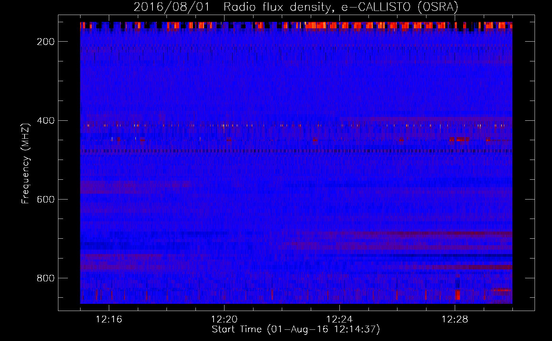Click the 12:24 time tick label
Viewport: 552px width, 341px height.
point(339,320)
